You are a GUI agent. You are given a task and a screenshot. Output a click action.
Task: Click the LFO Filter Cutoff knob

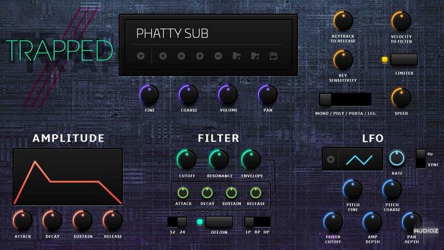click(333, 223)
